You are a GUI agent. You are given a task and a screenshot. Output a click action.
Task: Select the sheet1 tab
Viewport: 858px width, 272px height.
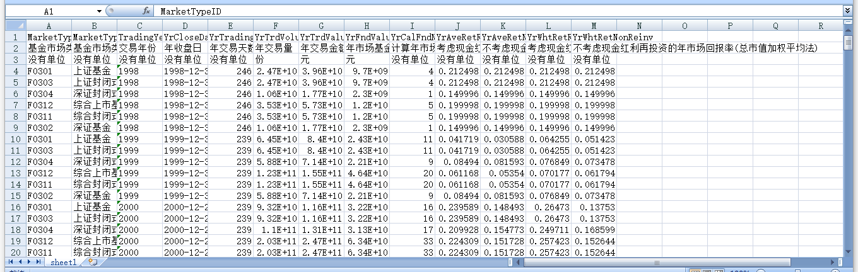click(64, 262)
